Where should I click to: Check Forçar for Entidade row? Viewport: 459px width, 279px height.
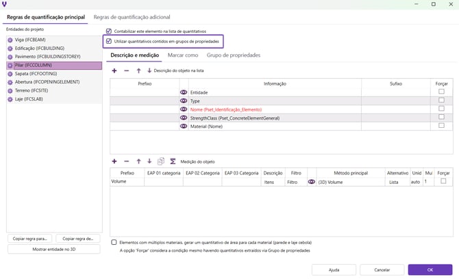pos(441,92)
